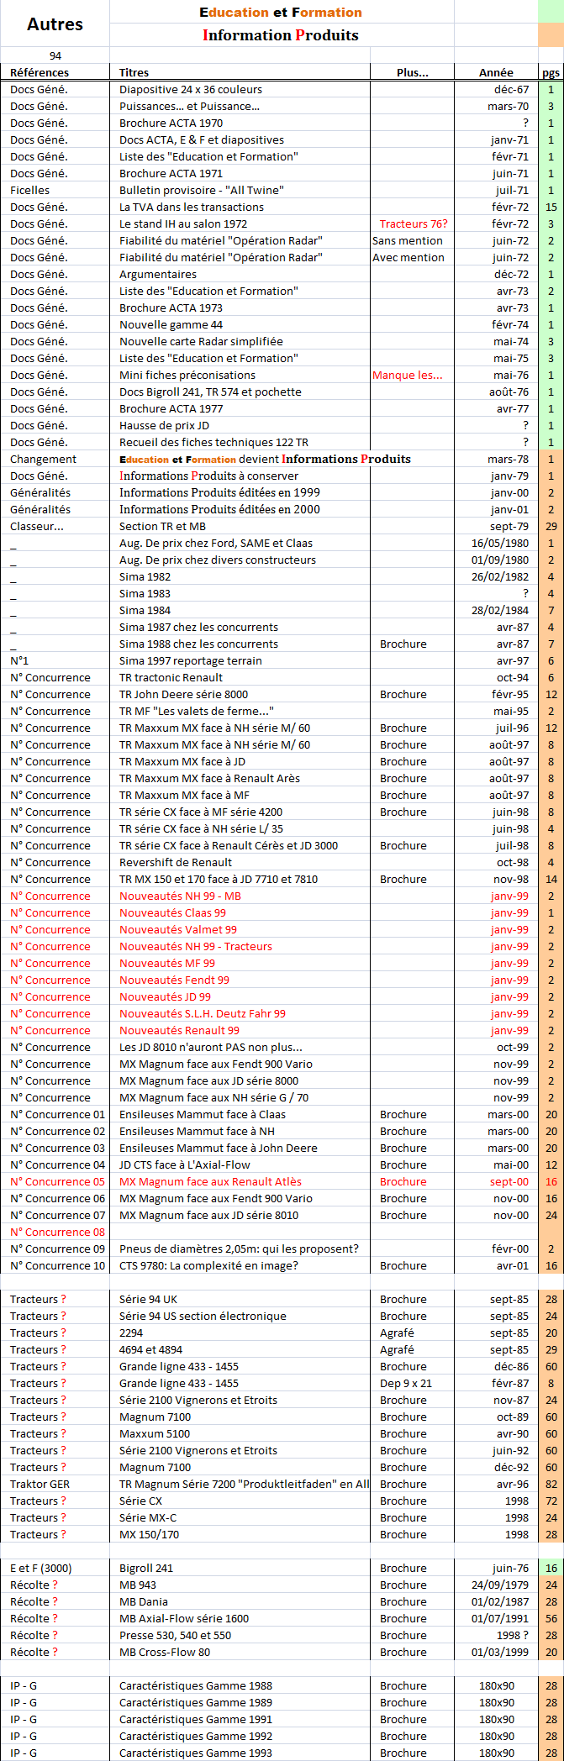Click page count 82 for Magnum Série 7200
This screenshot has height=1761, width=564.
point(551,1484)
